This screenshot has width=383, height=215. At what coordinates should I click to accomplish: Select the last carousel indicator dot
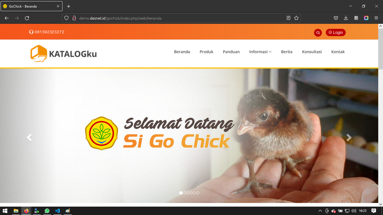[198, 193]
